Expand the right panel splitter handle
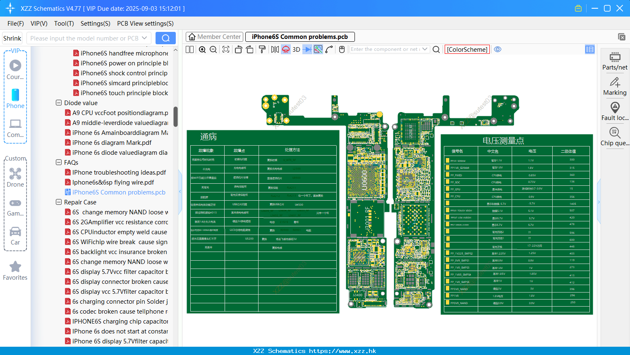 599,202
